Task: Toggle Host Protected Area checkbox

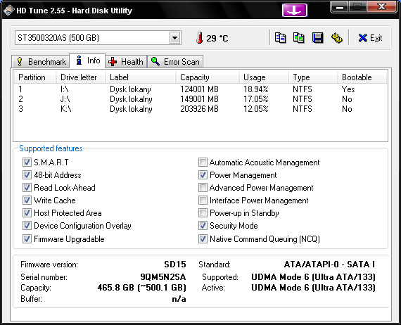Action: 27,212
